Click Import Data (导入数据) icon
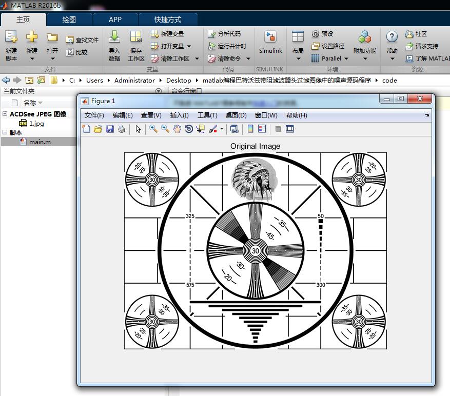Screen dimensions: 450x396 (114, 37)
